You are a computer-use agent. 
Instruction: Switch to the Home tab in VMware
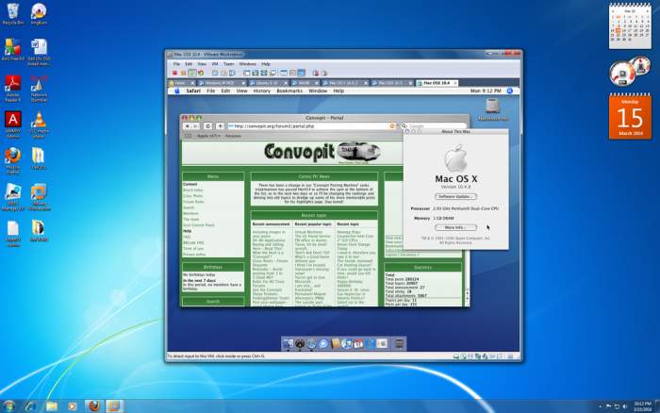click(181, 83)
